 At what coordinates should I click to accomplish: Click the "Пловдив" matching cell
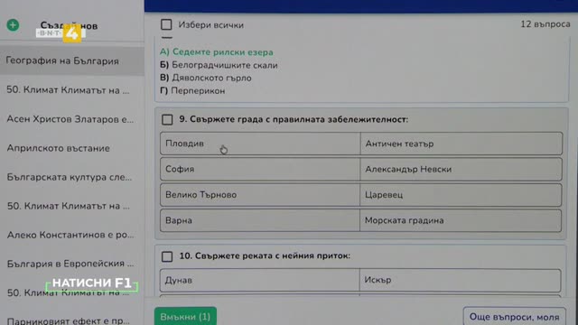tap(260, 144)
